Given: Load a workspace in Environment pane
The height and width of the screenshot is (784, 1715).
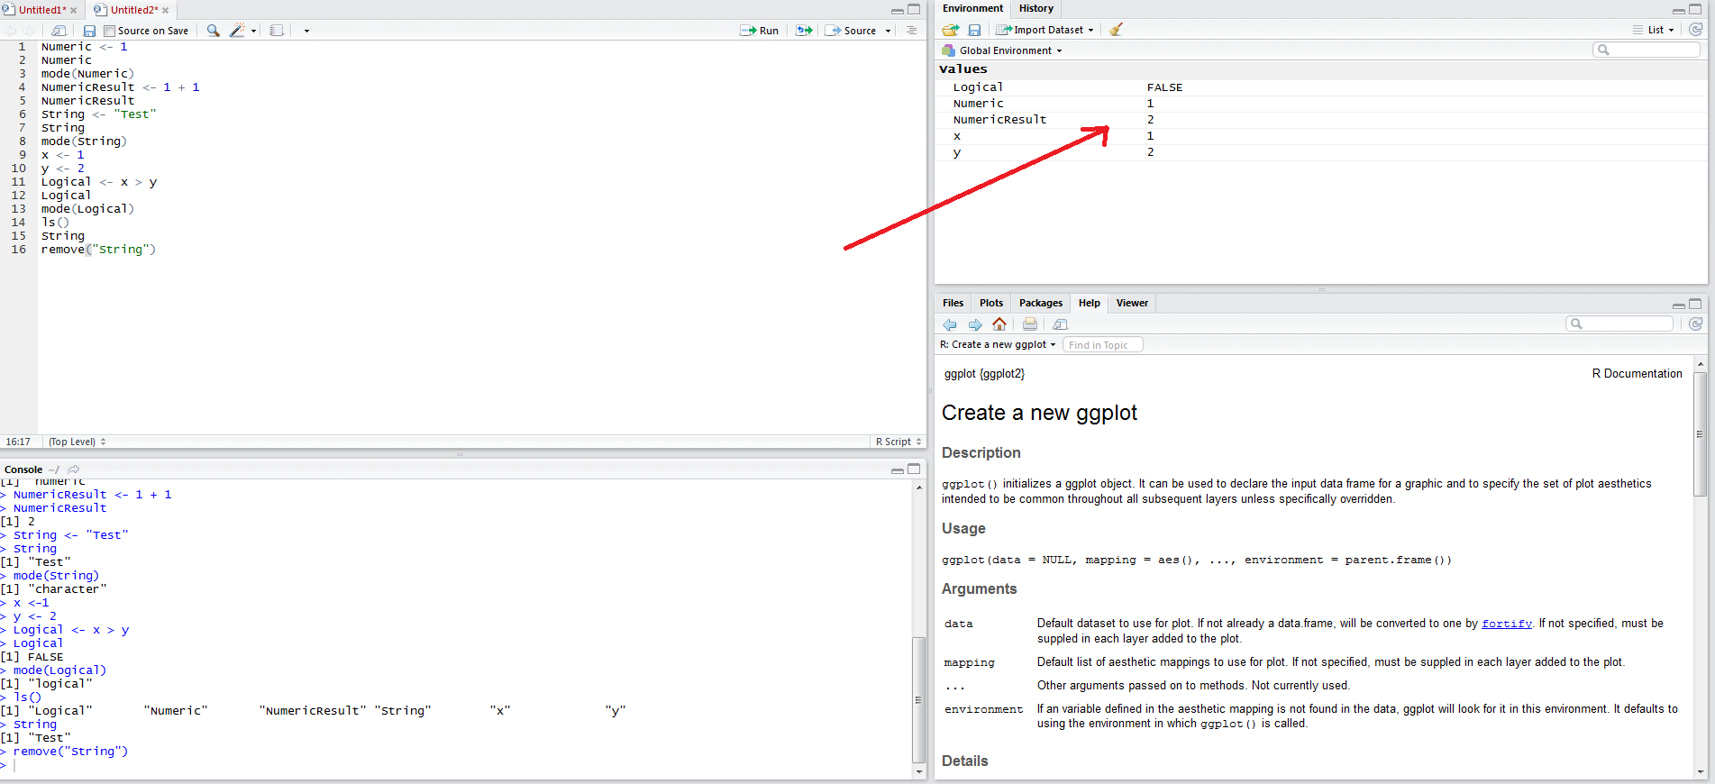Looking at the screenshot, I should pyautogui.click(x=951, y=30).
